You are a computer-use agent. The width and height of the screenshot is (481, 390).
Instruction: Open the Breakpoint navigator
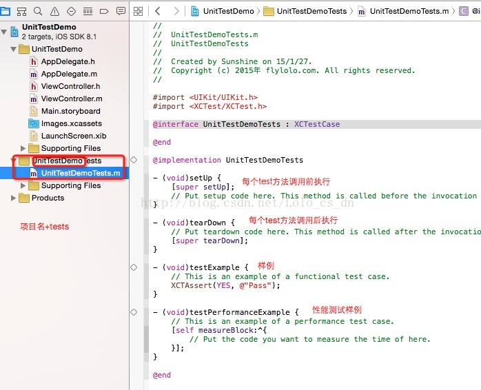click(x=104, y=11)
